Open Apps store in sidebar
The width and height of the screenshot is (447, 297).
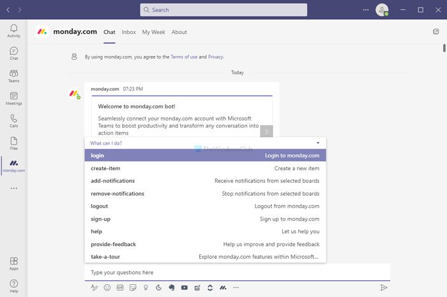coord(13,264)
